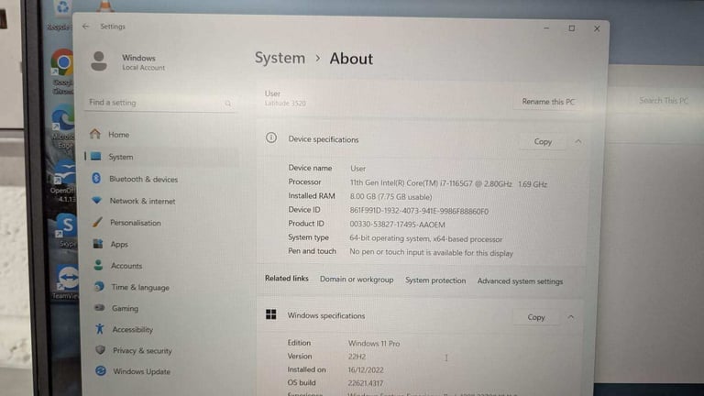The image size is (704, 396).
Task: Click the Version value 22H2
Action: [357, 357]
